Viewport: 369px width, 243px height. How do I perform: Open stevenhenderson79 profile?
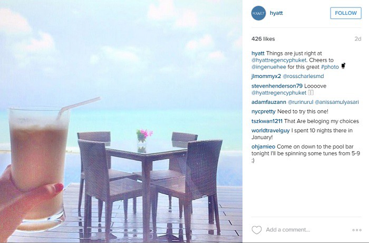click(277, 86)
